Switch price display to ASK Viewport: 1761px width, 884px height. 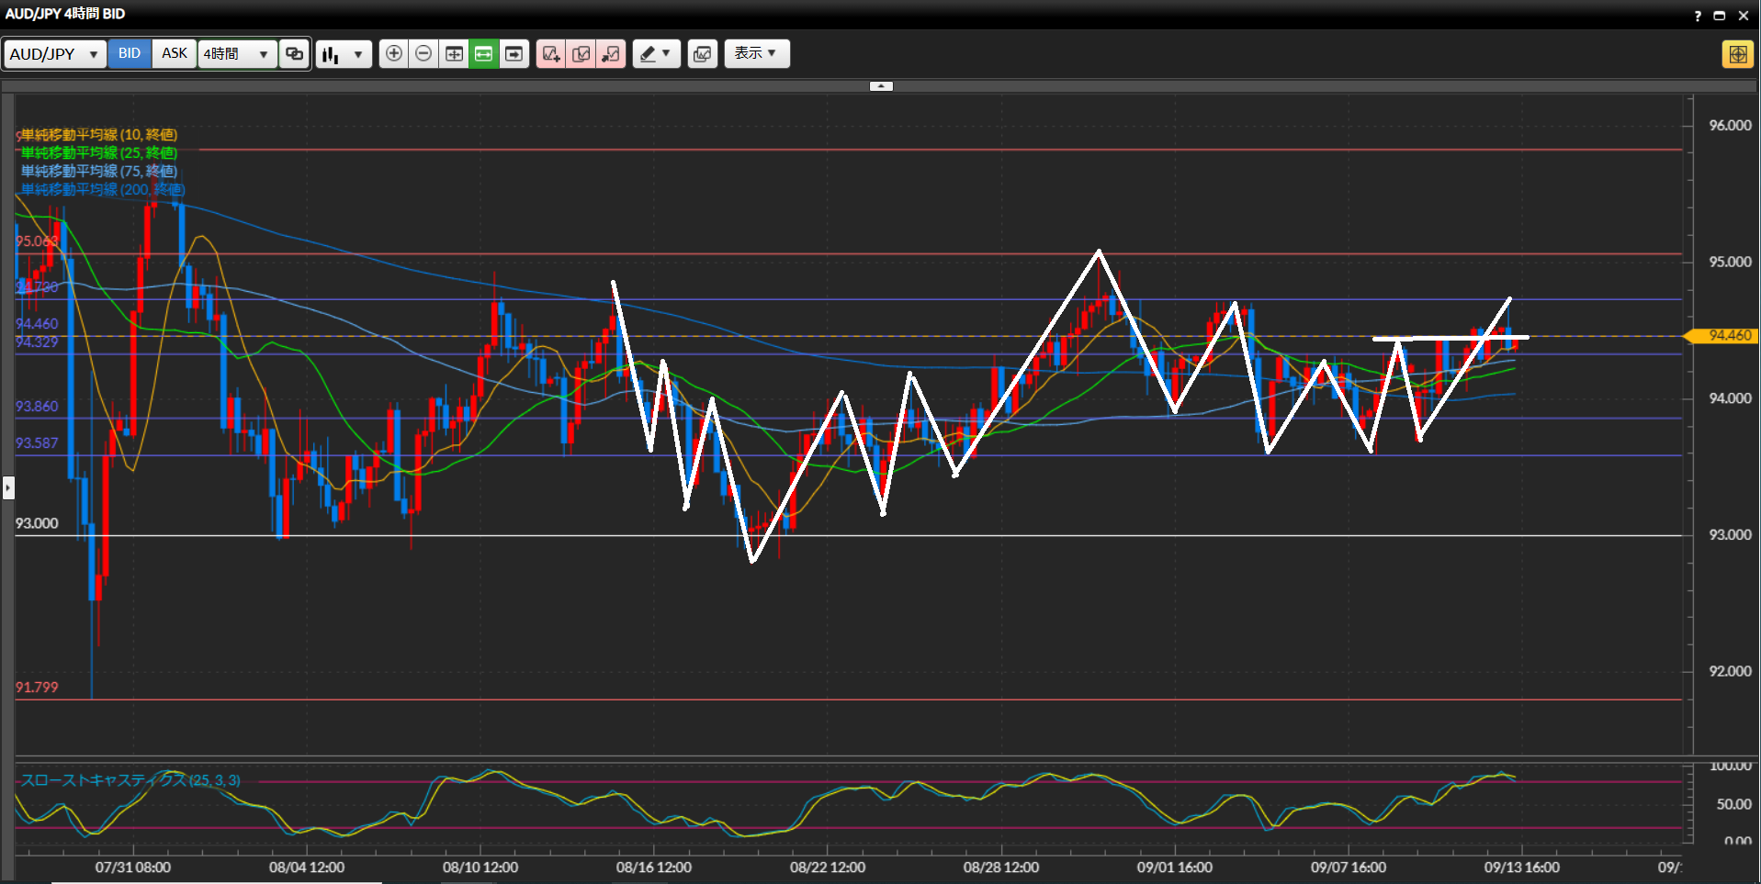click(x=175, y=54)
